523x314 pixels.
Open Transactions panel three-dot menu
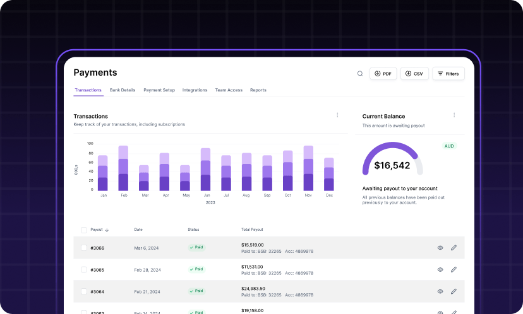(x=337, y=115)
